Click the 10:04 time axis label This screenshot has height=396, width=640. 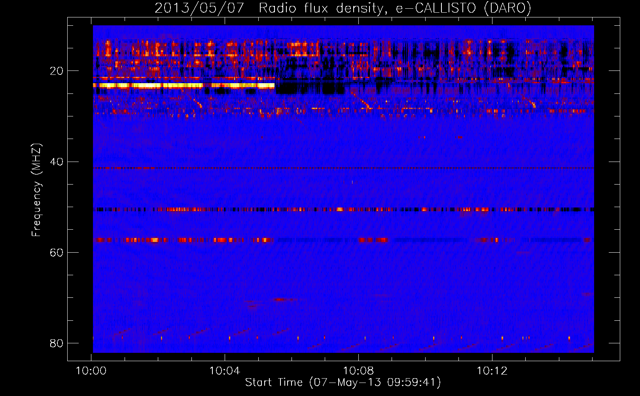225,371
